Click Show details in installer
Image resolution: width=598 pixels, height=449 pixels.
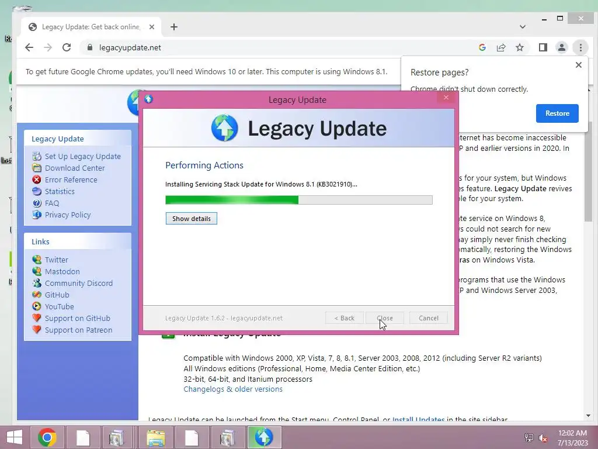click(192, 219)
